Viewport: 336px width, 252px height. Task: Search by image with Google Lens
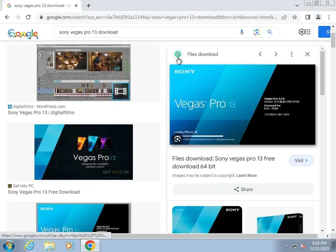point(257,32)
